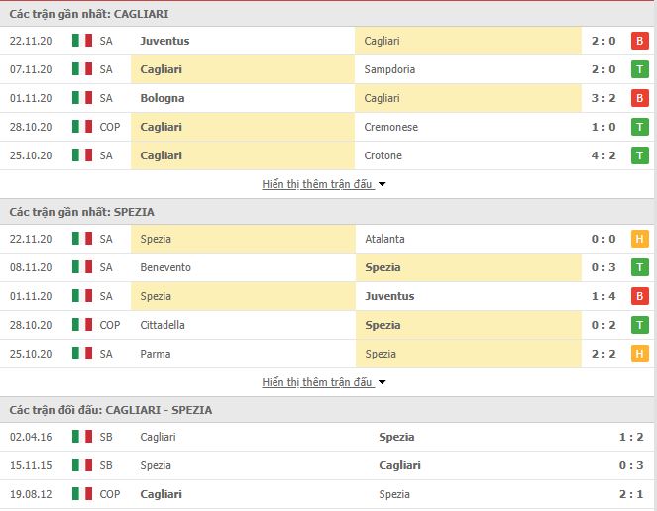This screenshot has height=511, width=657.
Task: Select Cittadella vs Spezia cup match row
Action: [x=327, y=325]
